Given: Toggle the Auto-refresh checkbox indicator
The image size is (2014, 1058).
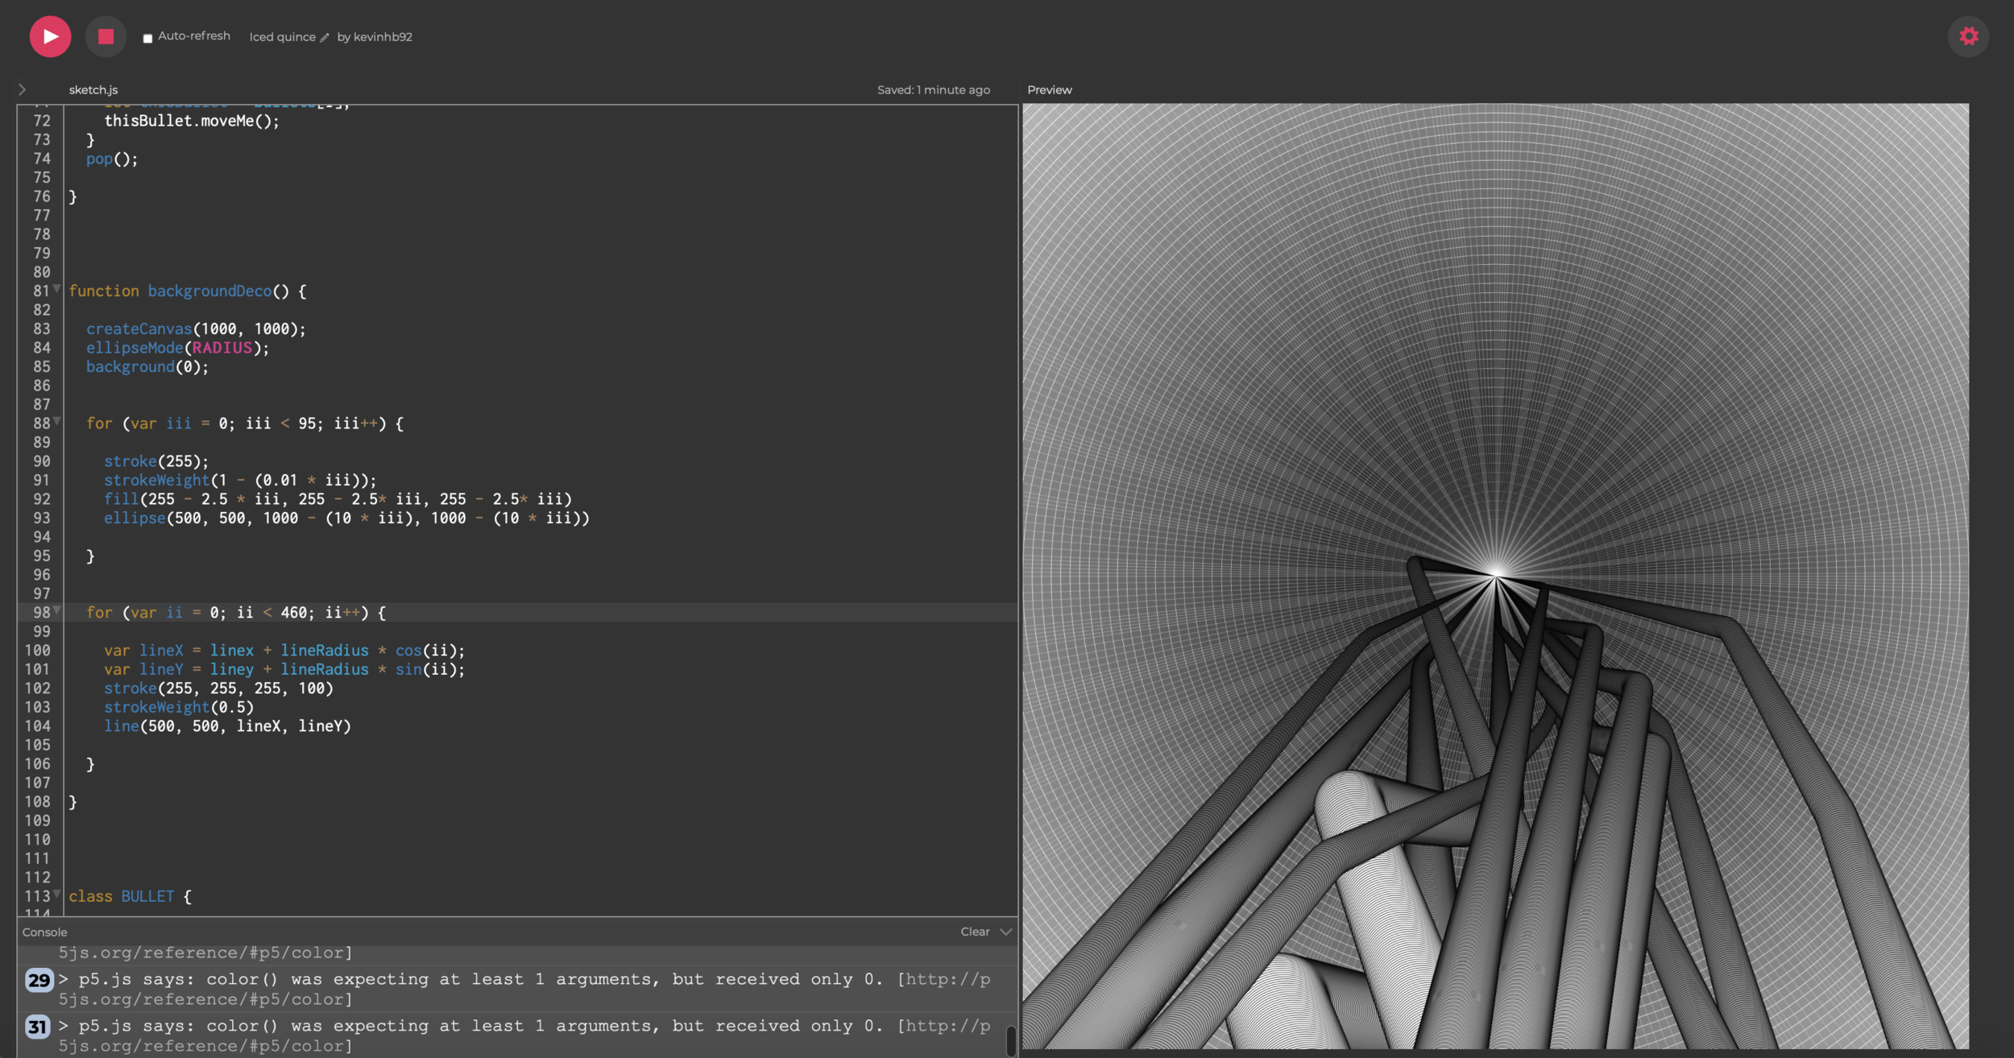Looking at the screenshot, I should (x=148, y=37).
